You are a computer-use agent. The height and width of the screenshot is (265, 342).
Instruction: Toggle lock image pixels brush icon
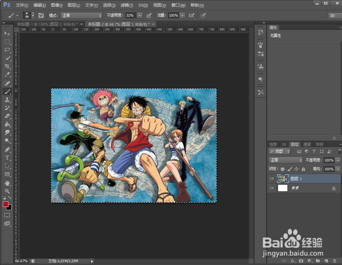[x=290, y=169]
